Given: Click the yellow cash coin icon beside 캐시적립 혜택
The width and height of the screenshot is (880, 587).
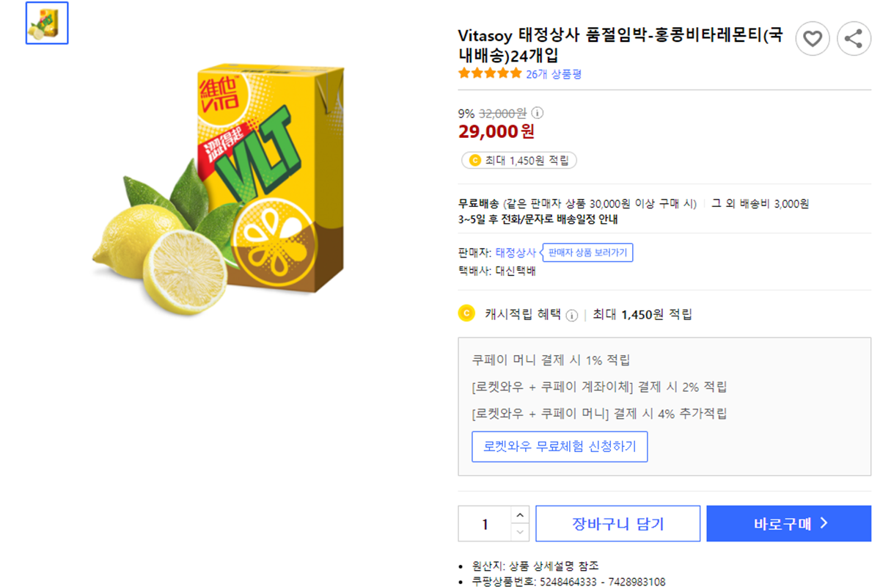Looking at the screenshot, I should pyautogui.click(x=466, y=314).
